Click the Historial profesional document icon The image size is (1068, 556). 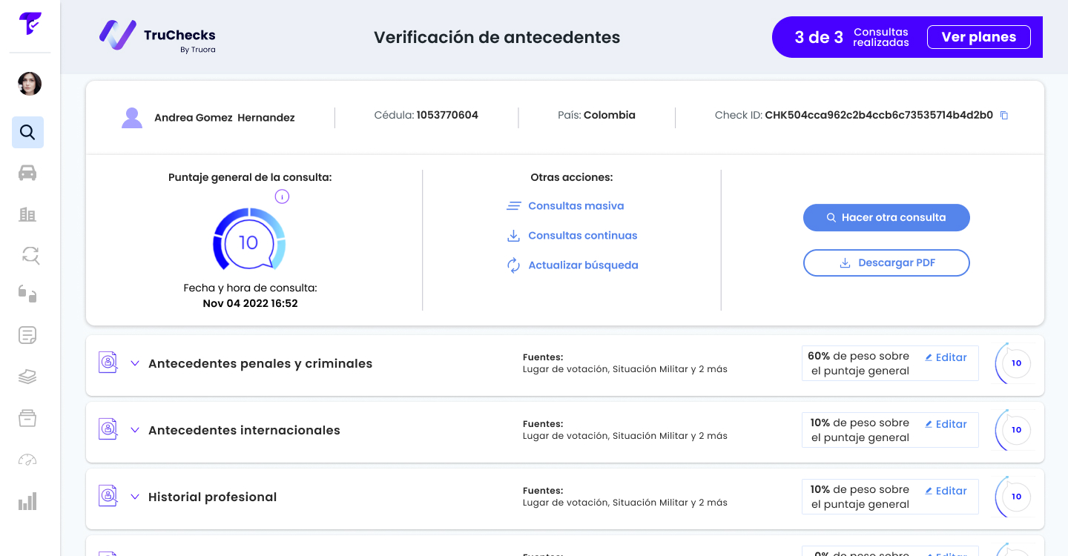click(108, 496)
